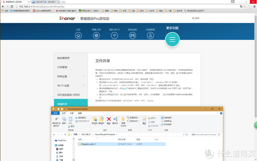Click Explorer Back arrow
This screenshot has height=161, width=257.
[54, 134]
